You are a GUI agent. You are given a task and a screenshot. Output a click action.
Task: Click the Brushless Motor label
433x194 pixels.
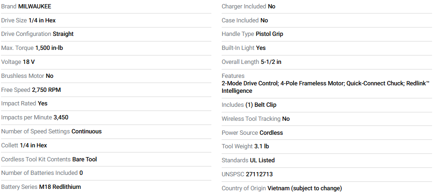(22, 76)
